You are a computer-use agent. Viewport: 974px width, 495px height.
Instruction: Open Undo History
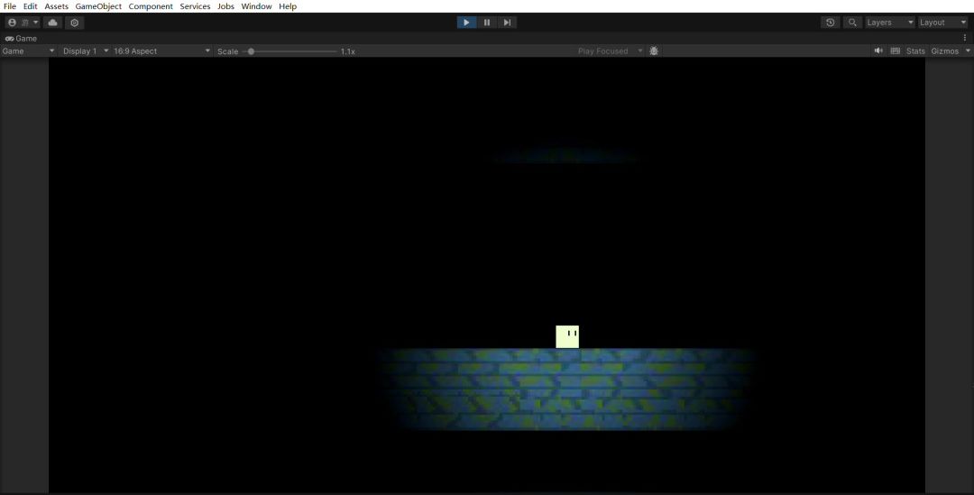coord(831,23)
